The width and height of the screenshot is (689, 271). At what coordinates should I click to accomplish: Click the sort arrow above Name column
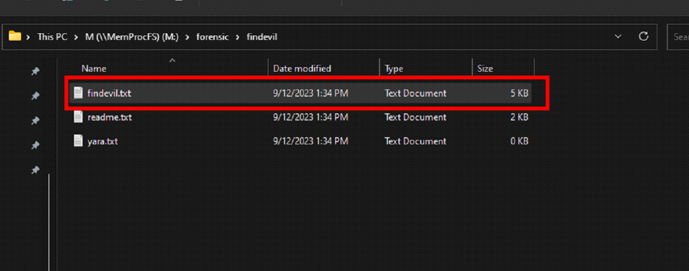click(172, 60)
